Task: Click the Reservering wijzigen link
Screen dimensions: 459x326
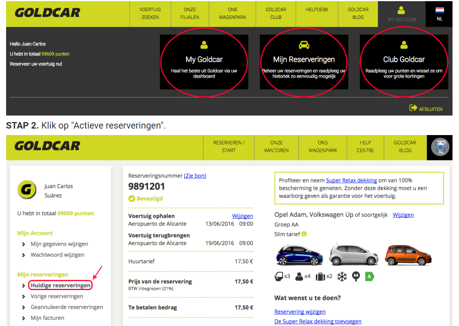Action: tap(300, 312)
